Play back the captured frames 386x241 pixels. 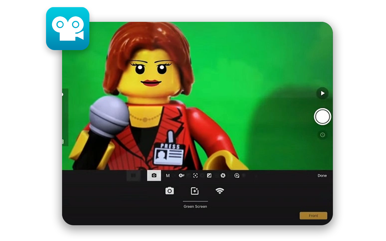coord(322,94)
